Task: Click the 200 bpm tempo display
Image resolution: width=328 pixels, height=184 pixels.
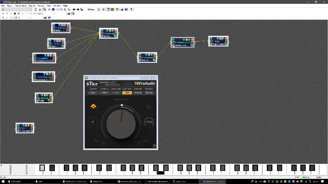Action: click(91, 9)
